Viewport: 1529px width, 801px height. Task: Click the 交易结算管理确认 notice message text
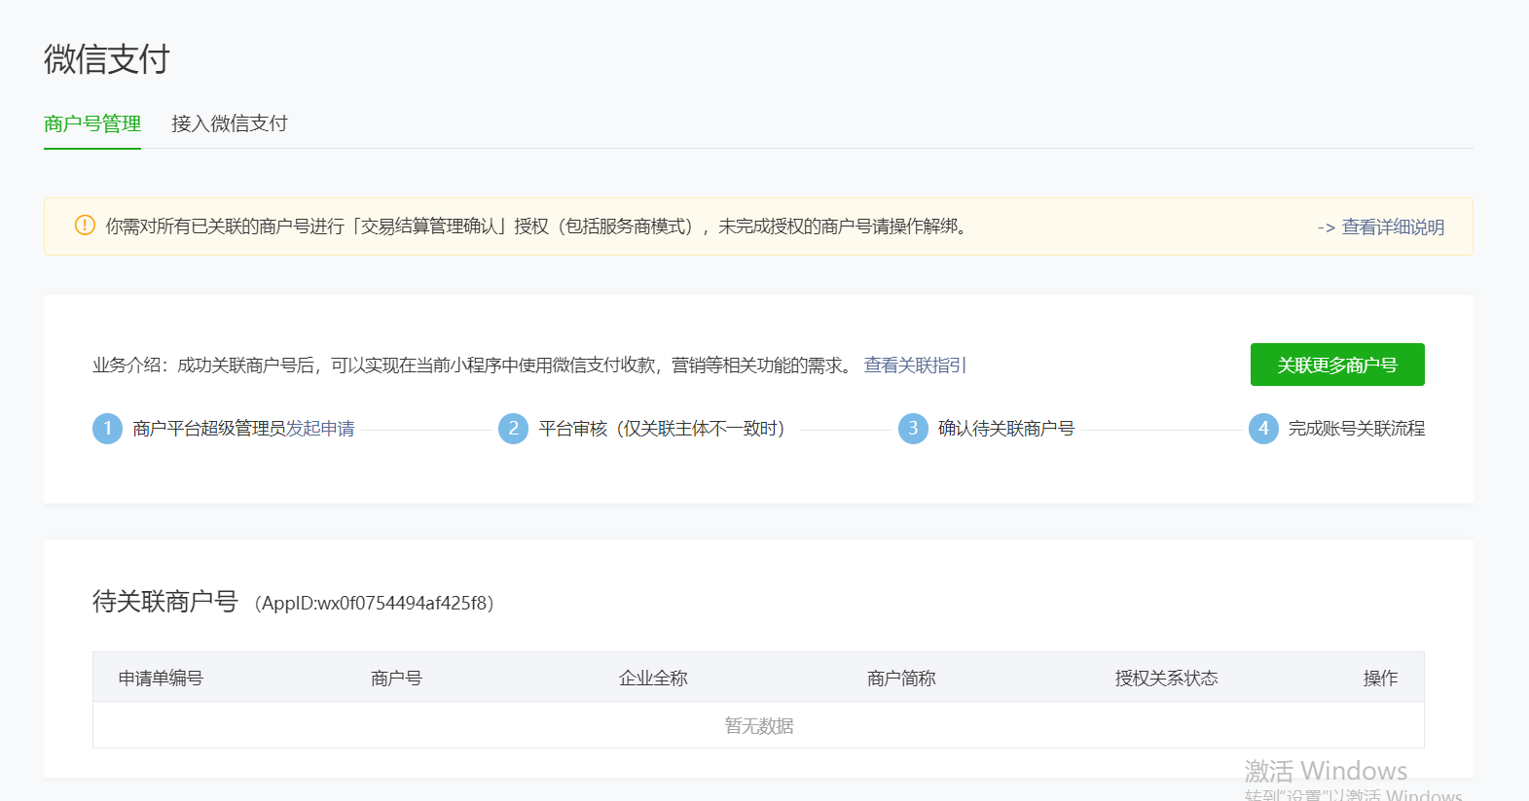[536, 226]
